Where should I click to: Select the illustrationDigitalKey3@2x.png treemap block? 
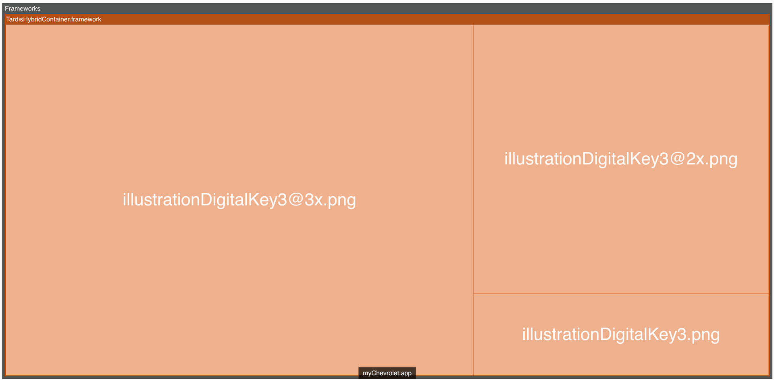click(x=621, y=159)
